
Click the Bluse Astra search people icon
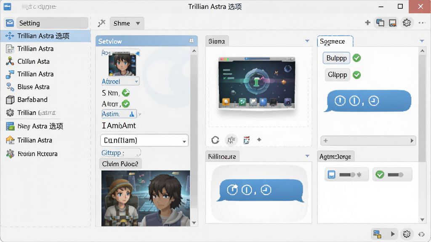10,87
